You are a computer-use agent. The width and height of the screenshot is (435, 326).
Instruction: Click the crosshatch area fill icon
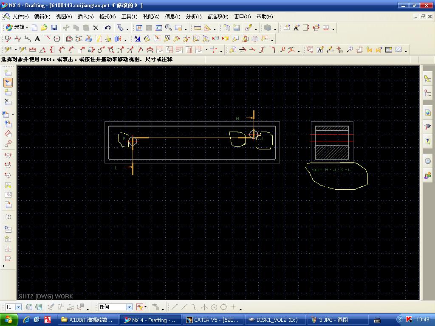398,50
